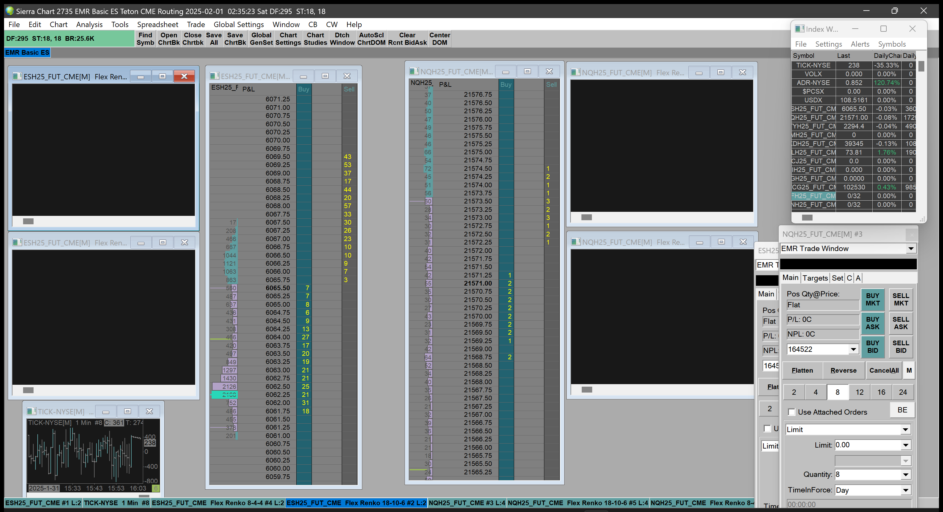Click the 6065.50 price row in ESH25 ladder
This screenshot has width=943, height=512.
tap(283, 288)
